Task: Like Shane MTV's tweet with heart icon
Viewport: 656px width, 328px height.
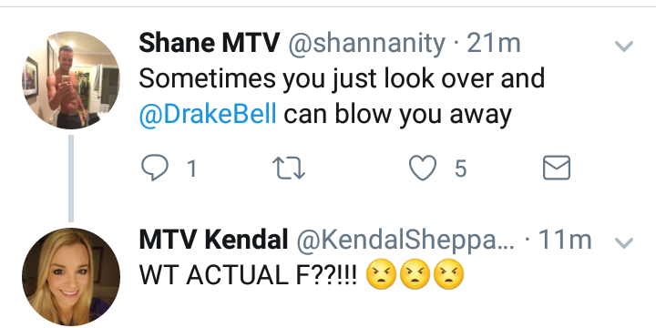Action: click(423, 169)
